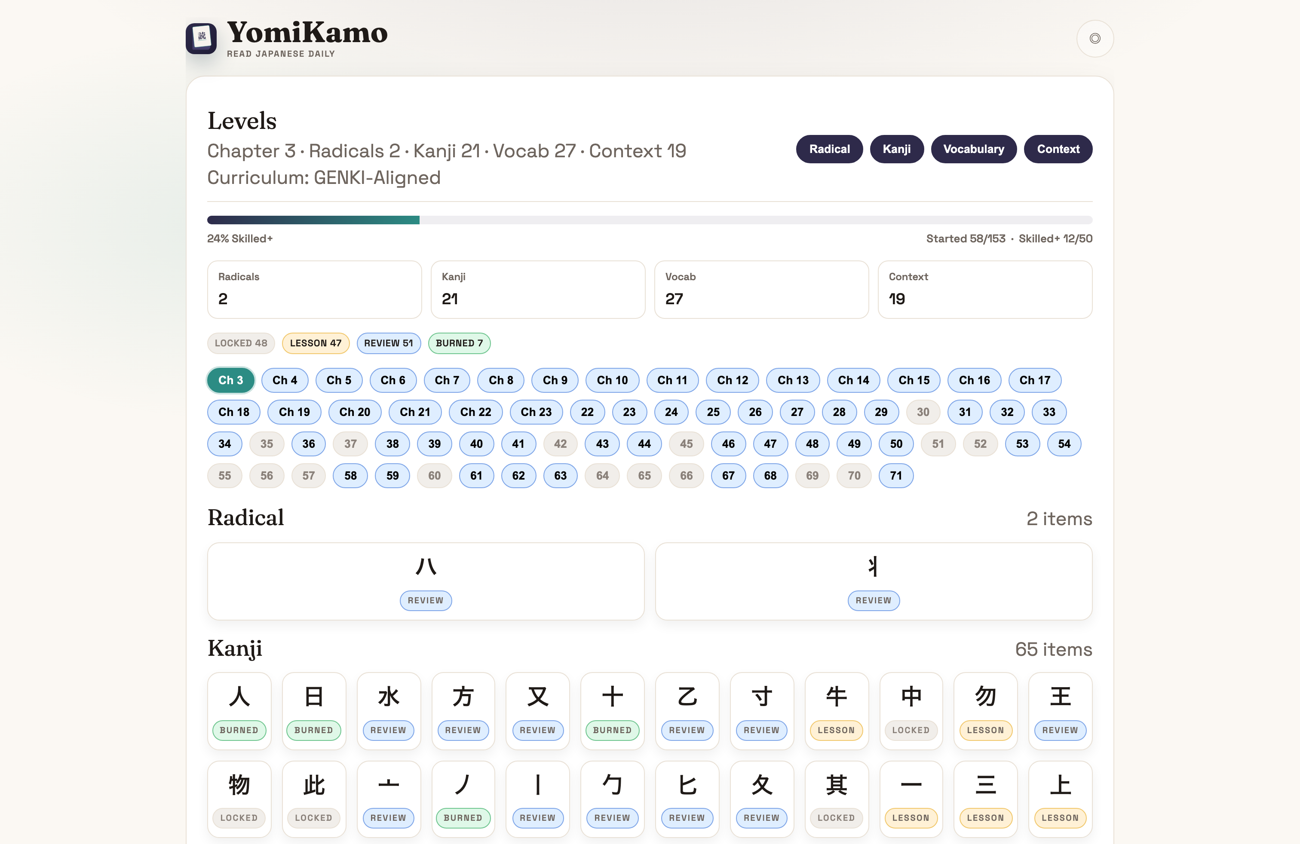Open the burned ノ kanji tile
This screenshot has width=1300, height=844.
(463, 799)
